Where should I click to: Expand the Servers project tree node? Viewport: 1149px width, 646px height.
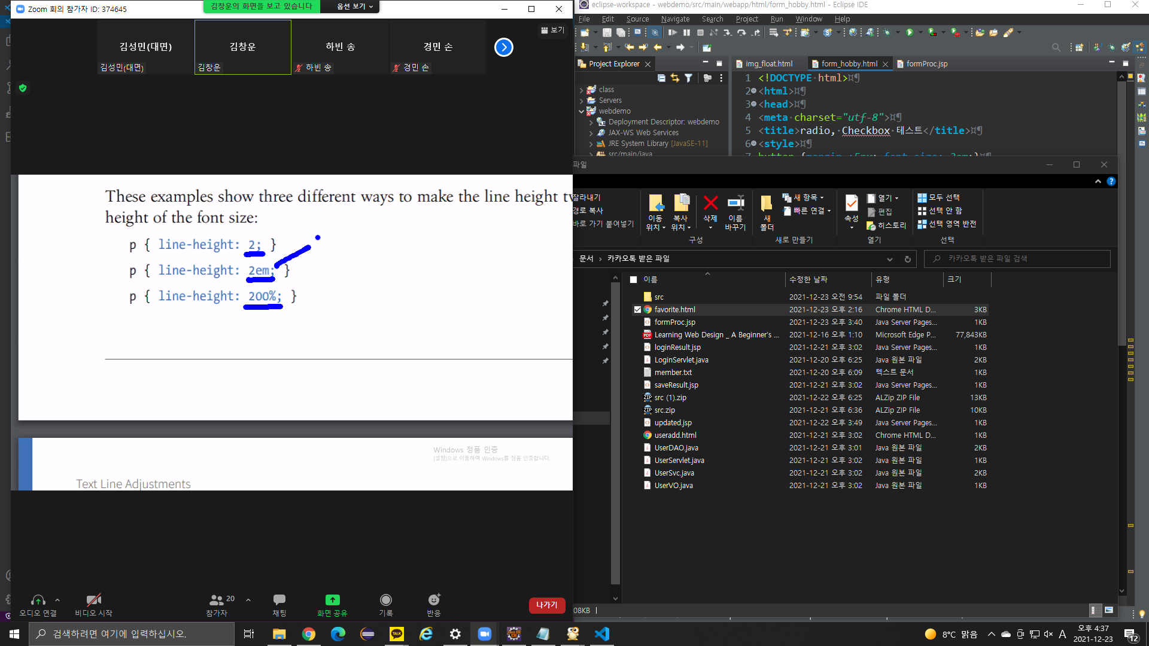point(581,100)
